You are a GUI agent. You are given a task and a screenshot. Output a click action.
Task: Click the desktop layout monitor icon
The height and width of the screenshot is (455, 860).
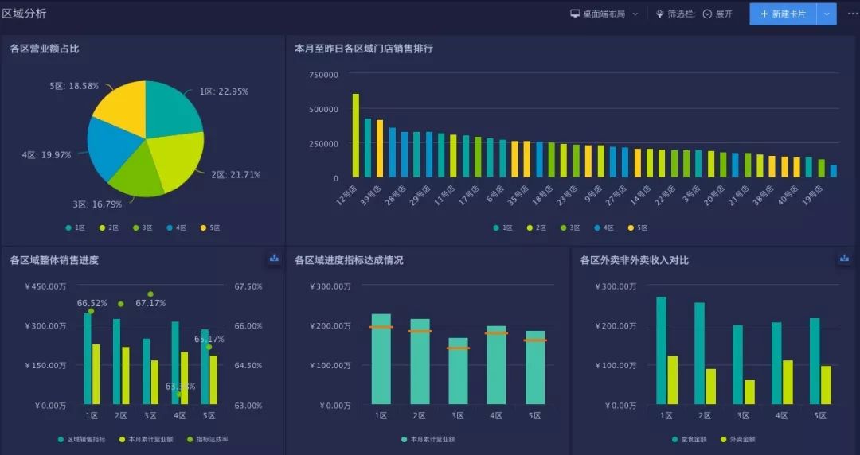[575, 14]
